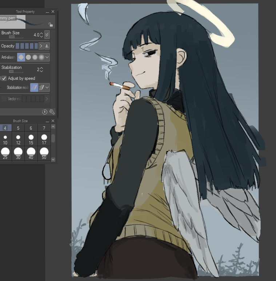Select brush size preset 40
This screenshot has height=281, width=276.
coord(31,153)
